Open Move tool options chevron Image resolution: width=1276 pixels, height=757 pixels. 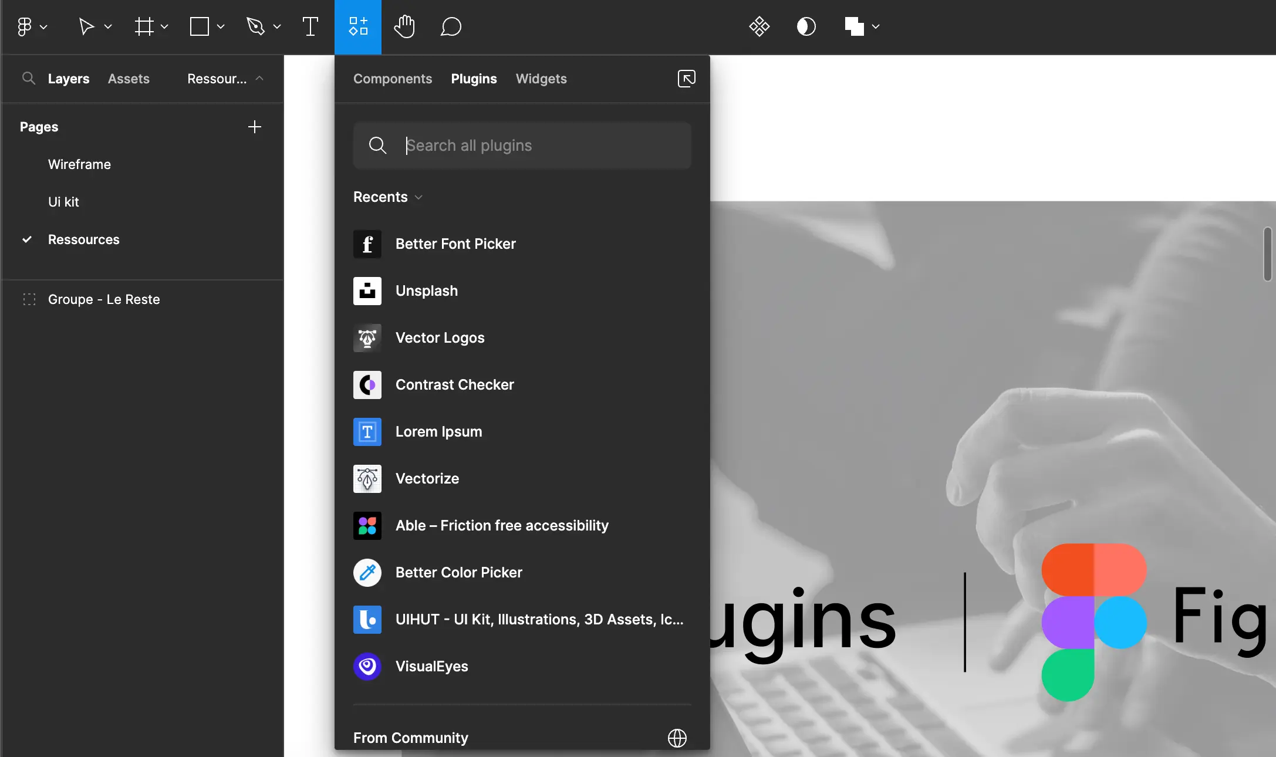click(108, 26)
